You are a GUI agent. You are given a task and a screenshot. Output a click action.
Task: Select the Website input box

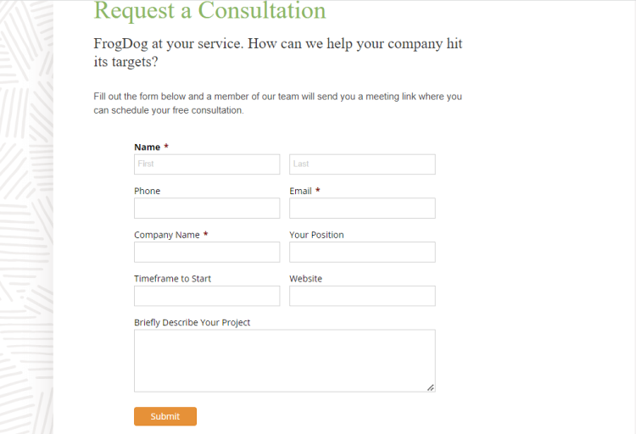pos(362,296)
